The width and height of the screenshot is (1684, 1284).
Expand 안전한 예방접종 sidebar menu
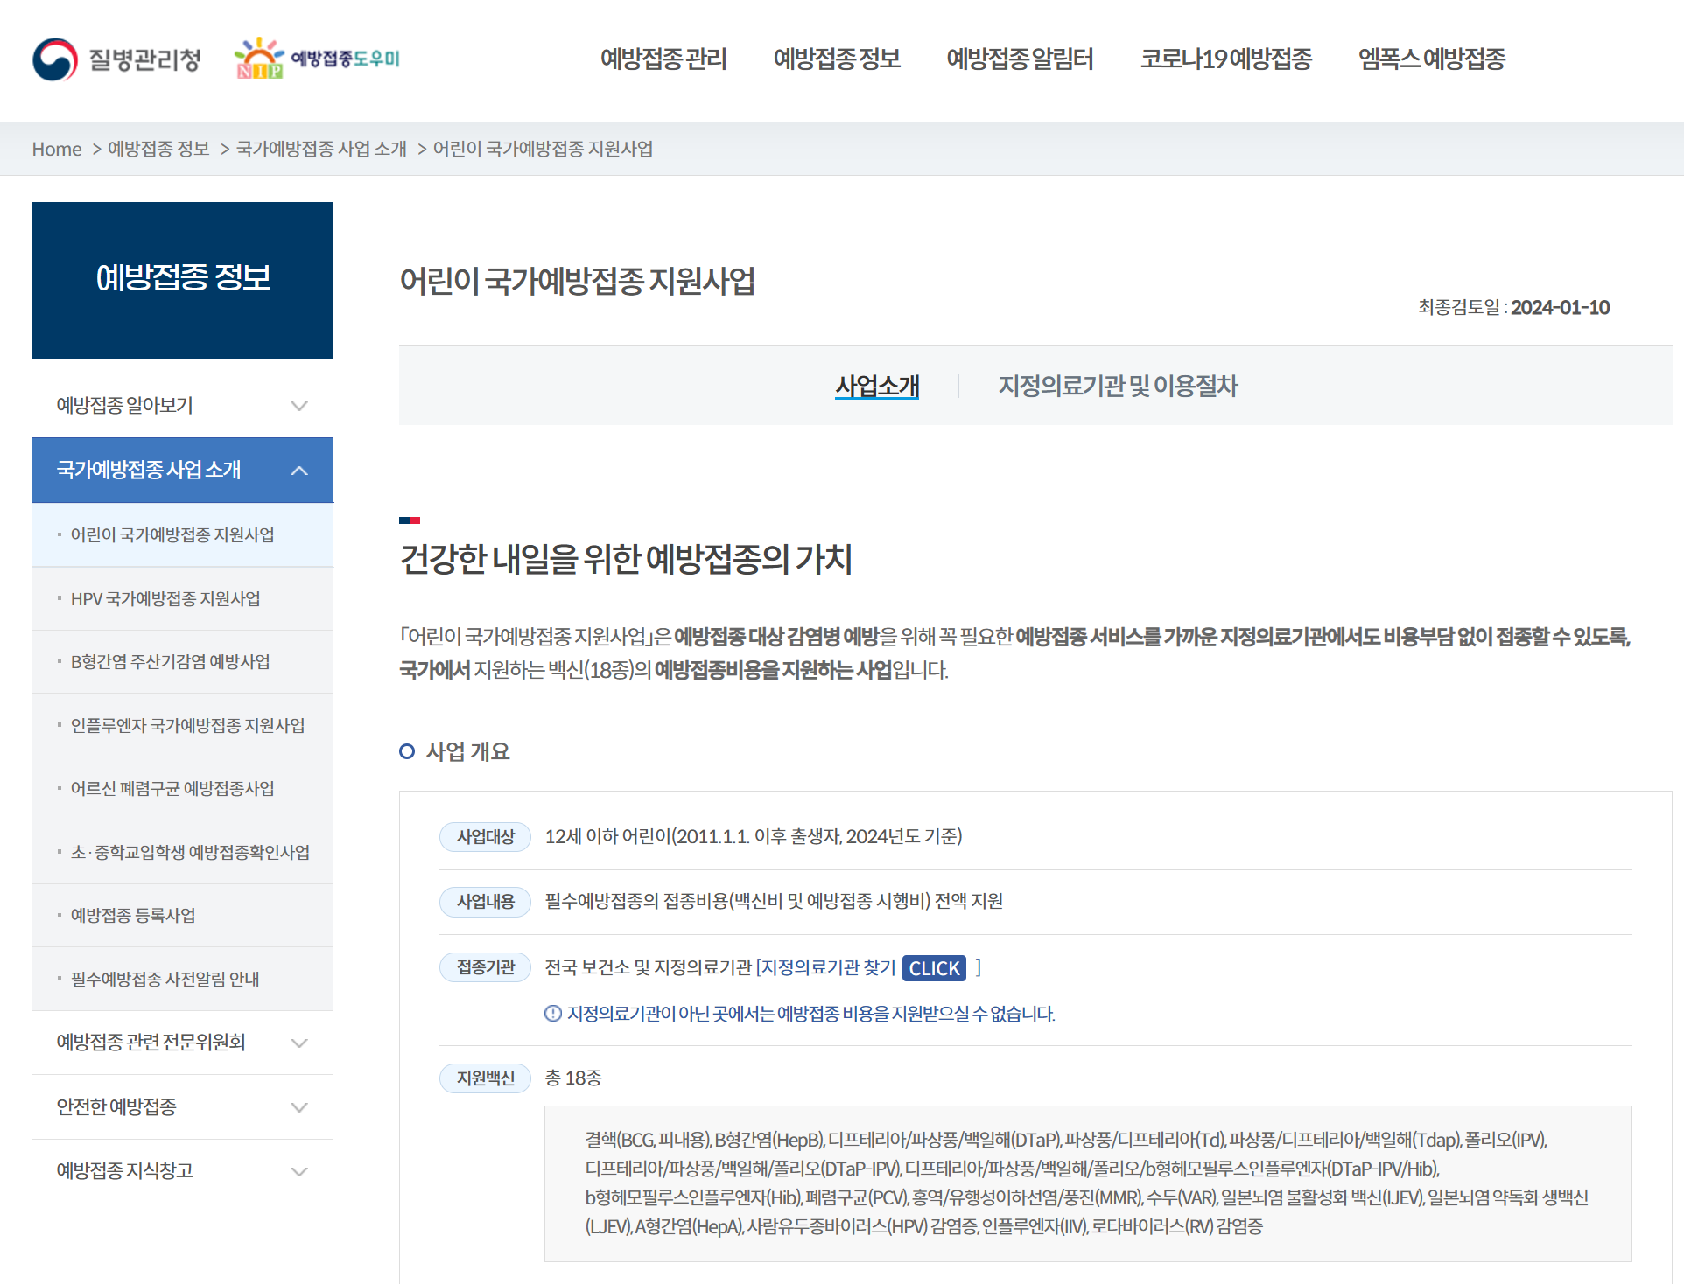pyautogui.click(x=299, y=1107)
